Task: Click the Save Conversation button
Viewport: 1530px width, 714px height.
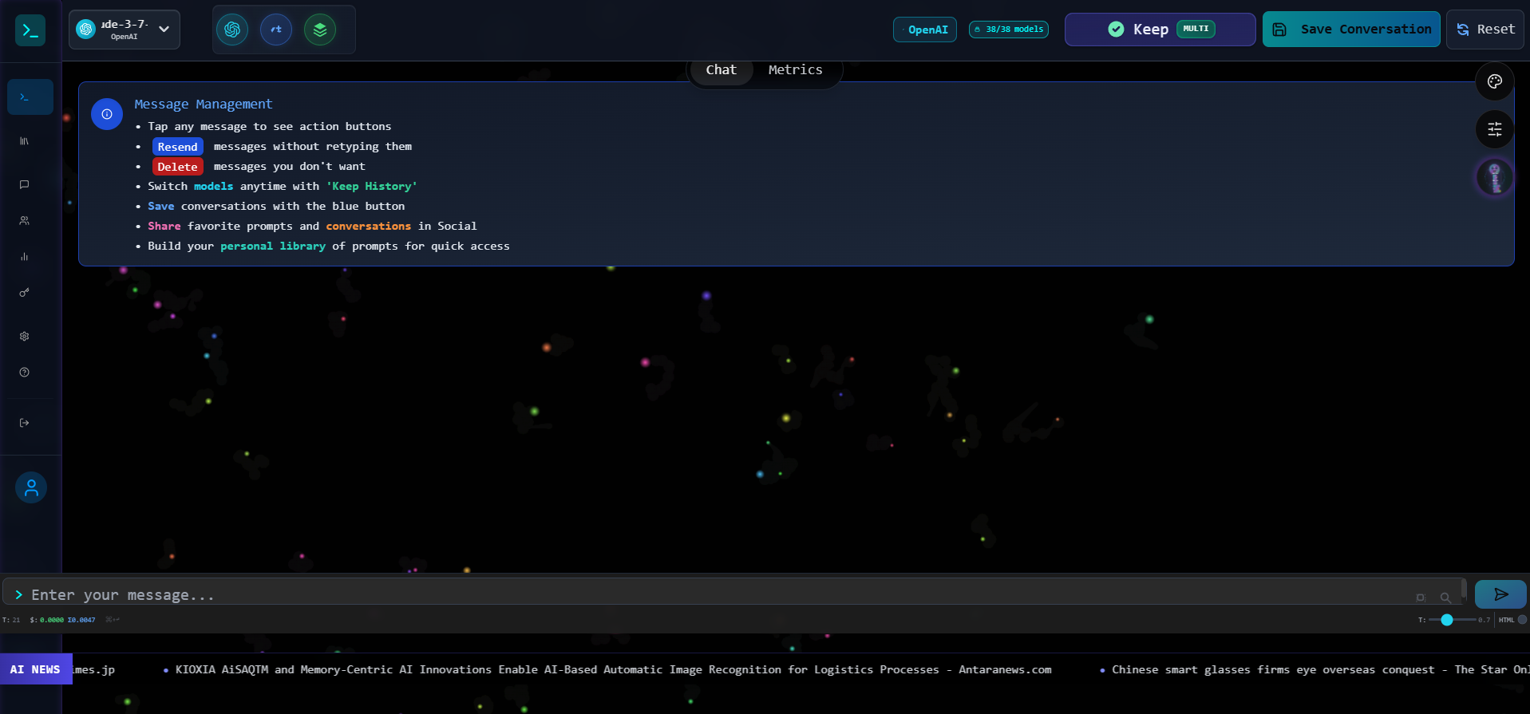Action: point(1351,30)
